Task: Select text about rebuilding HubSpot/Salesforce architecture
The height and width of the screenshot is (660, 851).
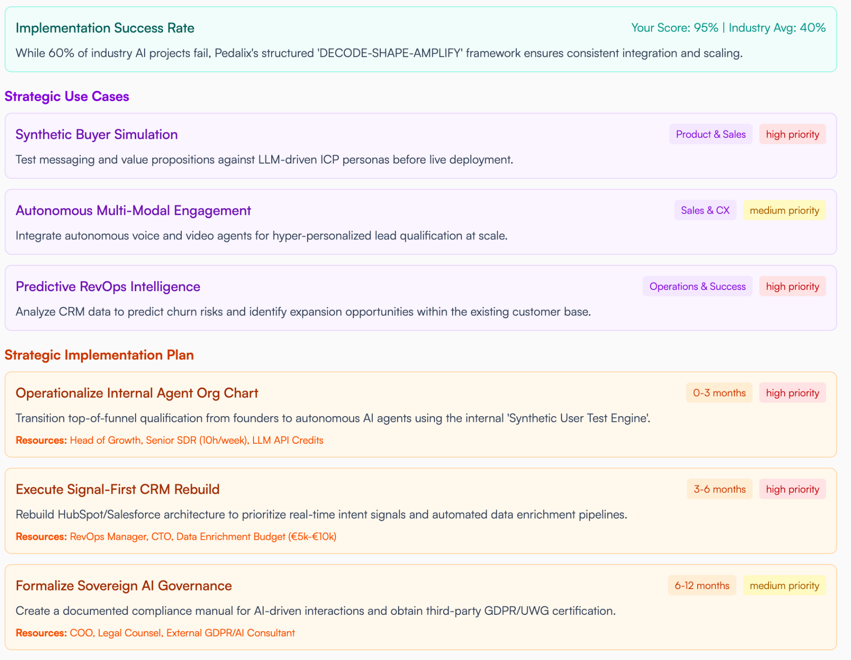Action: tap(321, 515)
